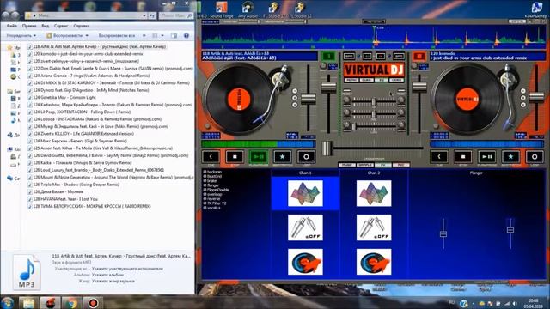Screen dimensions: 550x309
Task: Click the left deck Cue button
Action: click(x=211, y=157)
